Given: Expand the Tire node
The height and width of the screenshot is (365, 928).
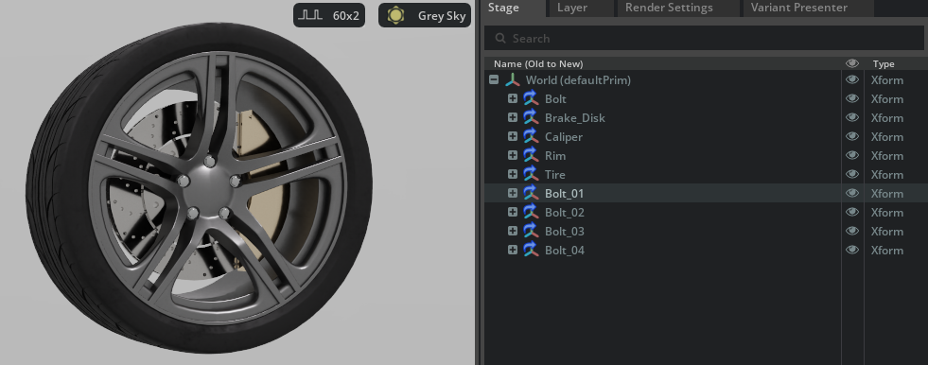Looking at the screenshot, I should (x=513, y=175).
